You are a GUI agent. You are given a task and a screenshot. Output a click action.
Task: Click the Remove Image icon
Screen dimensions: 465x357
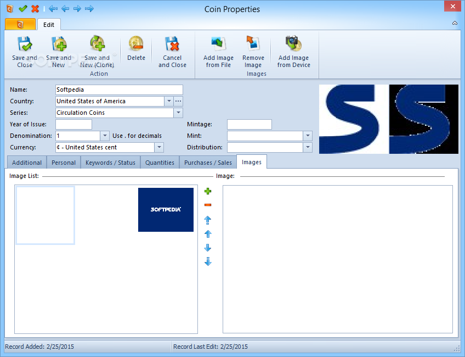[253, 43]
